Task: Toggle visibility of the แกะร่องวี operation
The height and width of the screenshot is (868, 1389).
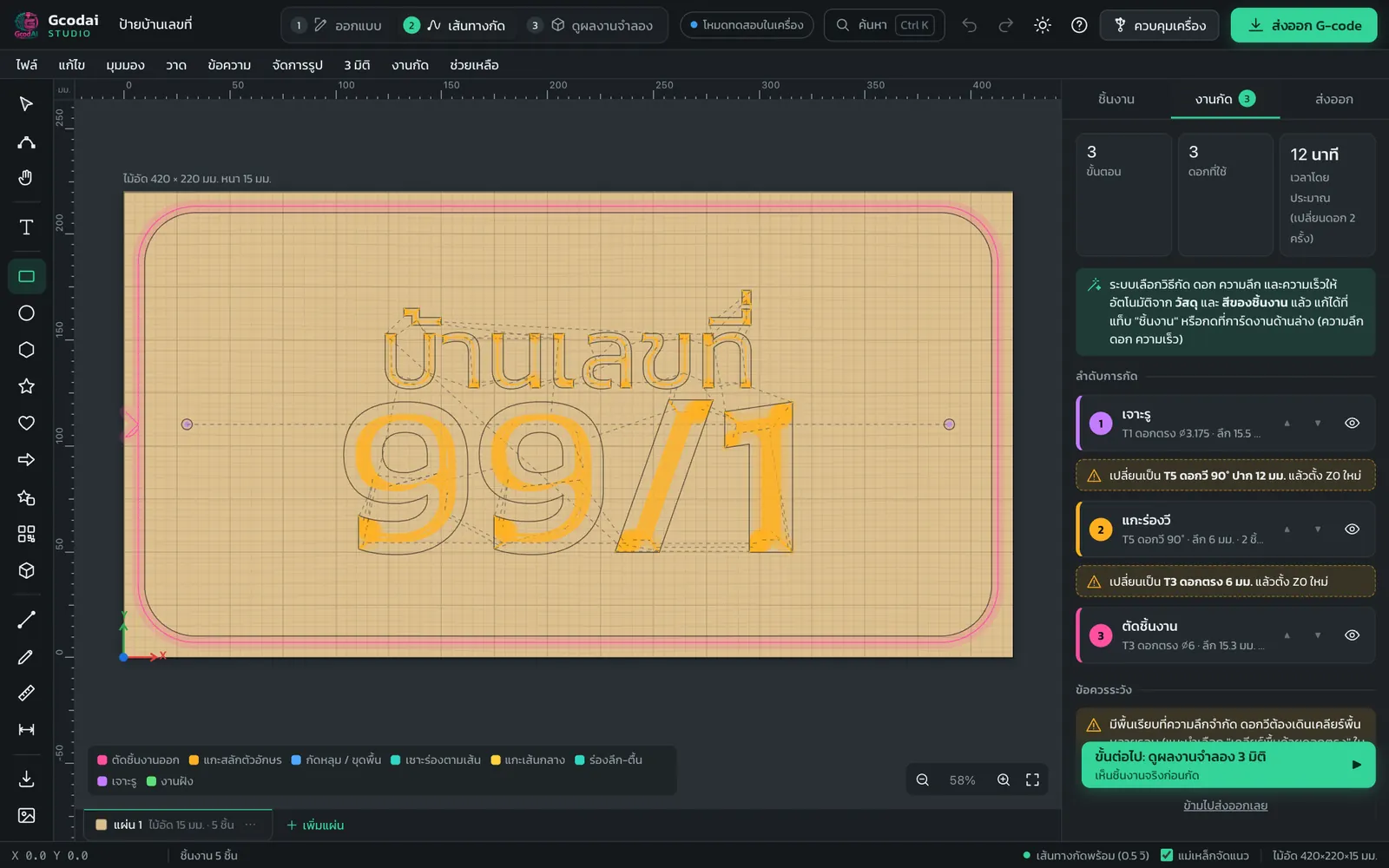Action: tap(1352, 529)
